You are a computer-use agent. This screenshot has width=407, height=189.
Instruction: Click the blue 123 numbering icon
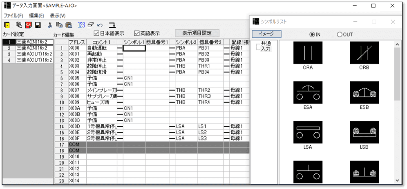[81, 25]
